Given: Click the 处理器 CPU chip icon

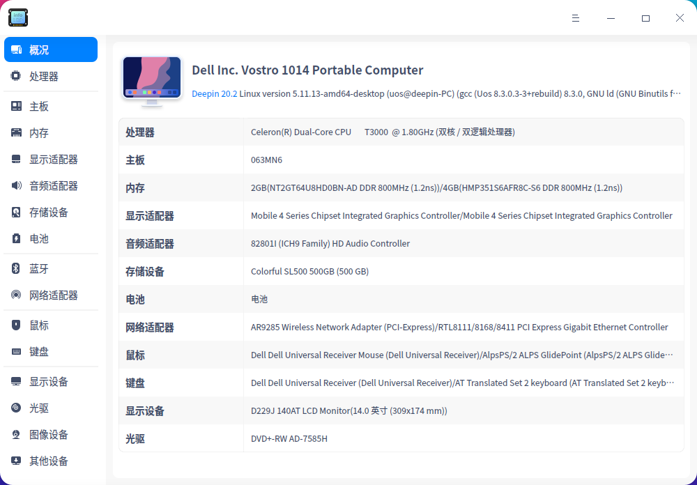Looking at the screenshot, I should pyautogui.click(x=16, y=76).
